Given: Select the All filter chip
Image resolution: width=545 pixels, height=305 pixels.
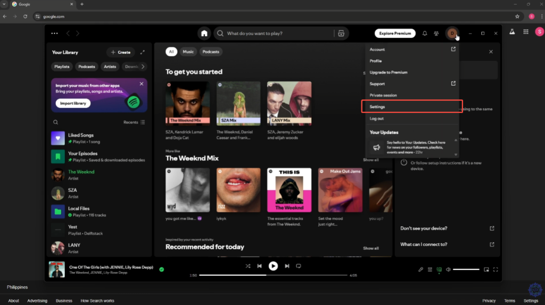Looking at the screenshot, I should (x=171, y=52).
